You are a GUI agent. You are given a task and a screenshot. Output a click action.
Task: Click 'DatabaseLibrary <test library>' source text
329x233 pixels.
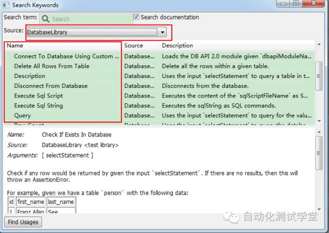pyautogui.click(x=80, y=145)
